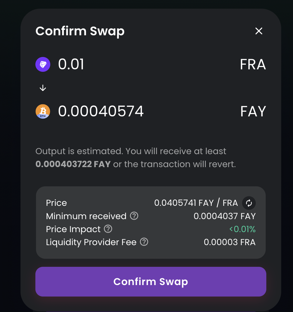293x312 pixels.
Task: Open the Liquidity Provider Fee help icon
Action: [144, 242]
